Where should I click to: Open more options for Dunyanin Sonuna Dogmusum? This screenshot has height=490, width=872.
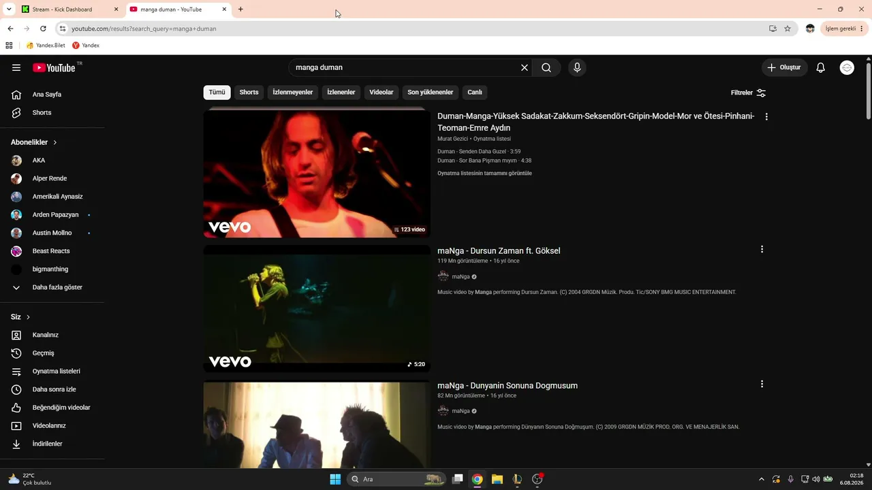point(762,385)
